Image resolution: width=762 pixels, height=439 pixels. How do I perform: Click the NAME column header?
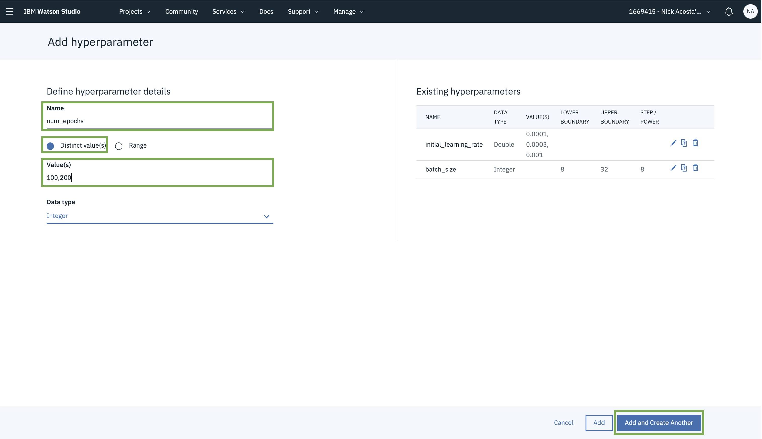click(x=433, y=117)
